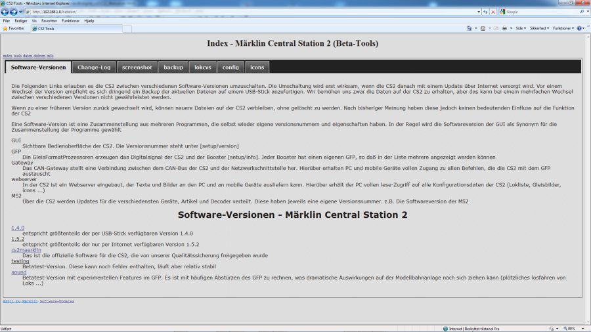The width and height of the screenshot is (591, 332).
Task: Print the page with the printer icon
Action: coord(504,28)
